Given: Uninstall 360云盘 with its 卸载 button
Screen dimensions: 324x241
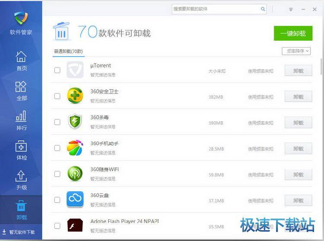Looking at the screenshot, I should tap(299, 200).
